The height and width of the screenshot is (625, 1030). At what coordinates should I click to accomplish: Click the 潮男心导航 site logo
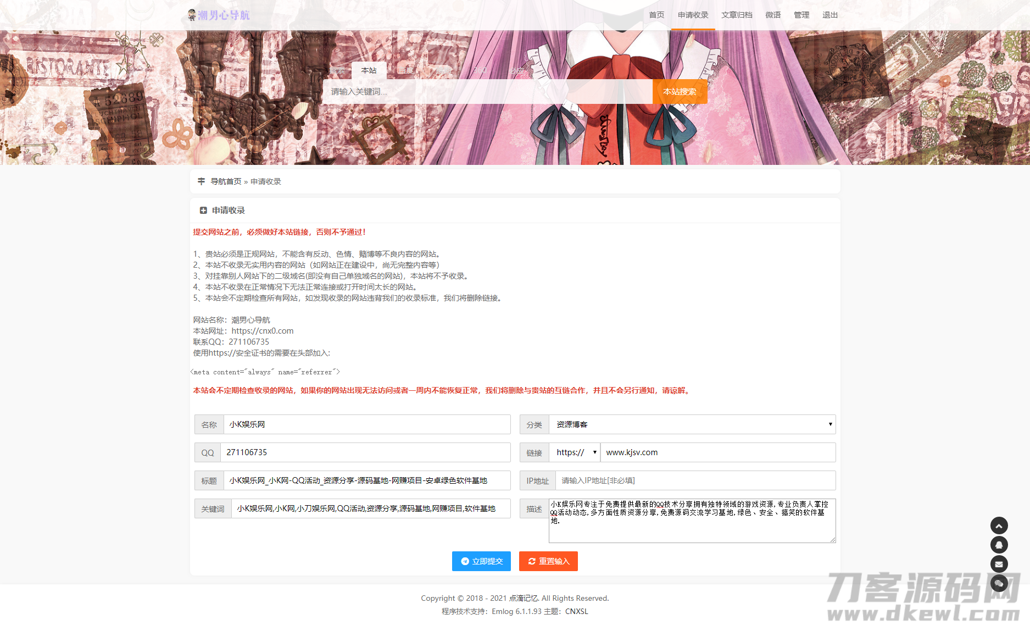pos(219,15)
